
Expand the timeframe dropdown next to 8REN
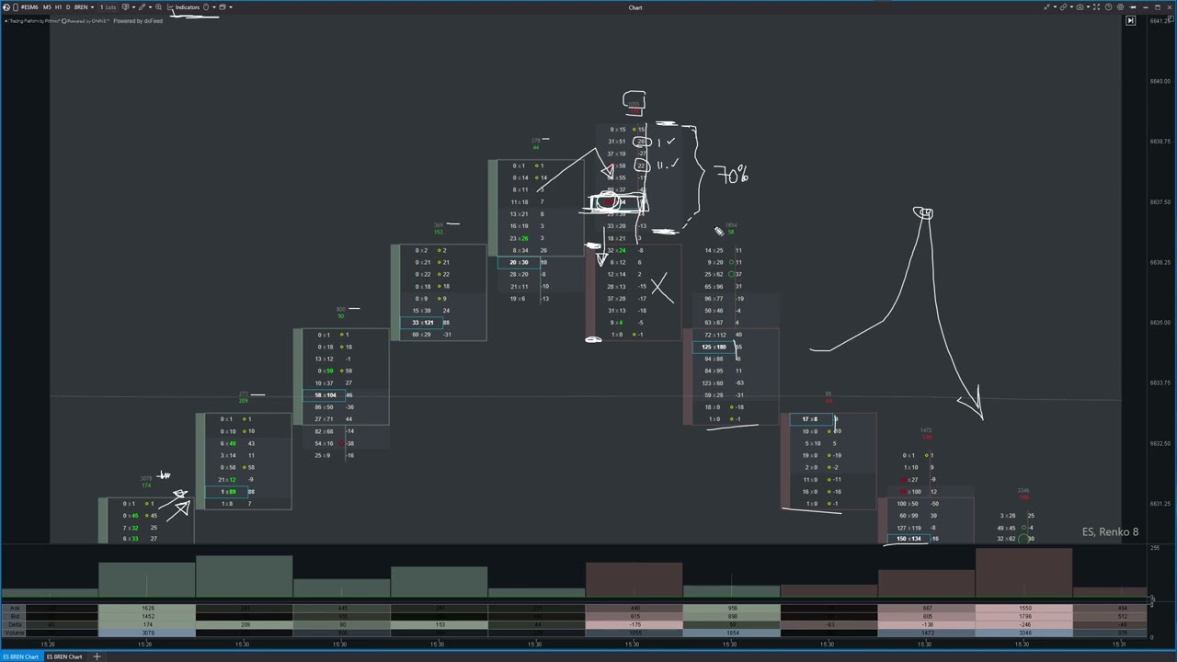click(92, 7)
